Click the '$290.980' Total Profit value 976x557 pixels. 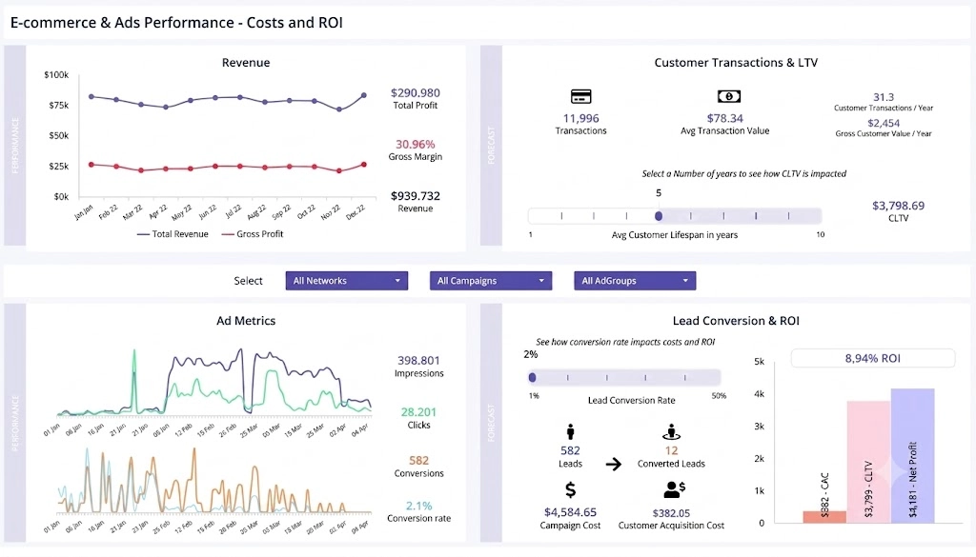416,92
